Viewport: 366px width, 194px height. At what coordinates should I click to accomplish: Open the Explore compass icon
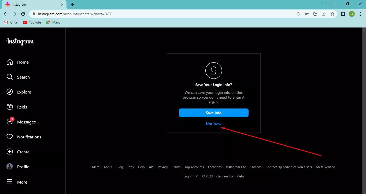(10, 92)
